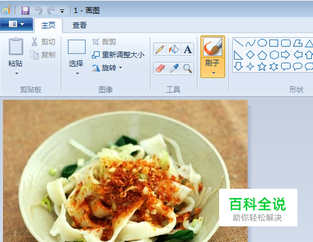Click 剪切 cut button
Image resolution: width=313 pixels, height=242 pixels.
coord(43,42)
